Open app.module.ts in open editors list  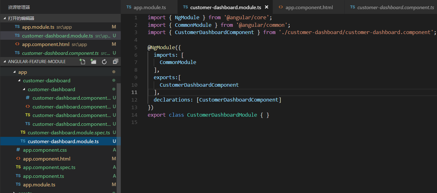click(60, 27)
